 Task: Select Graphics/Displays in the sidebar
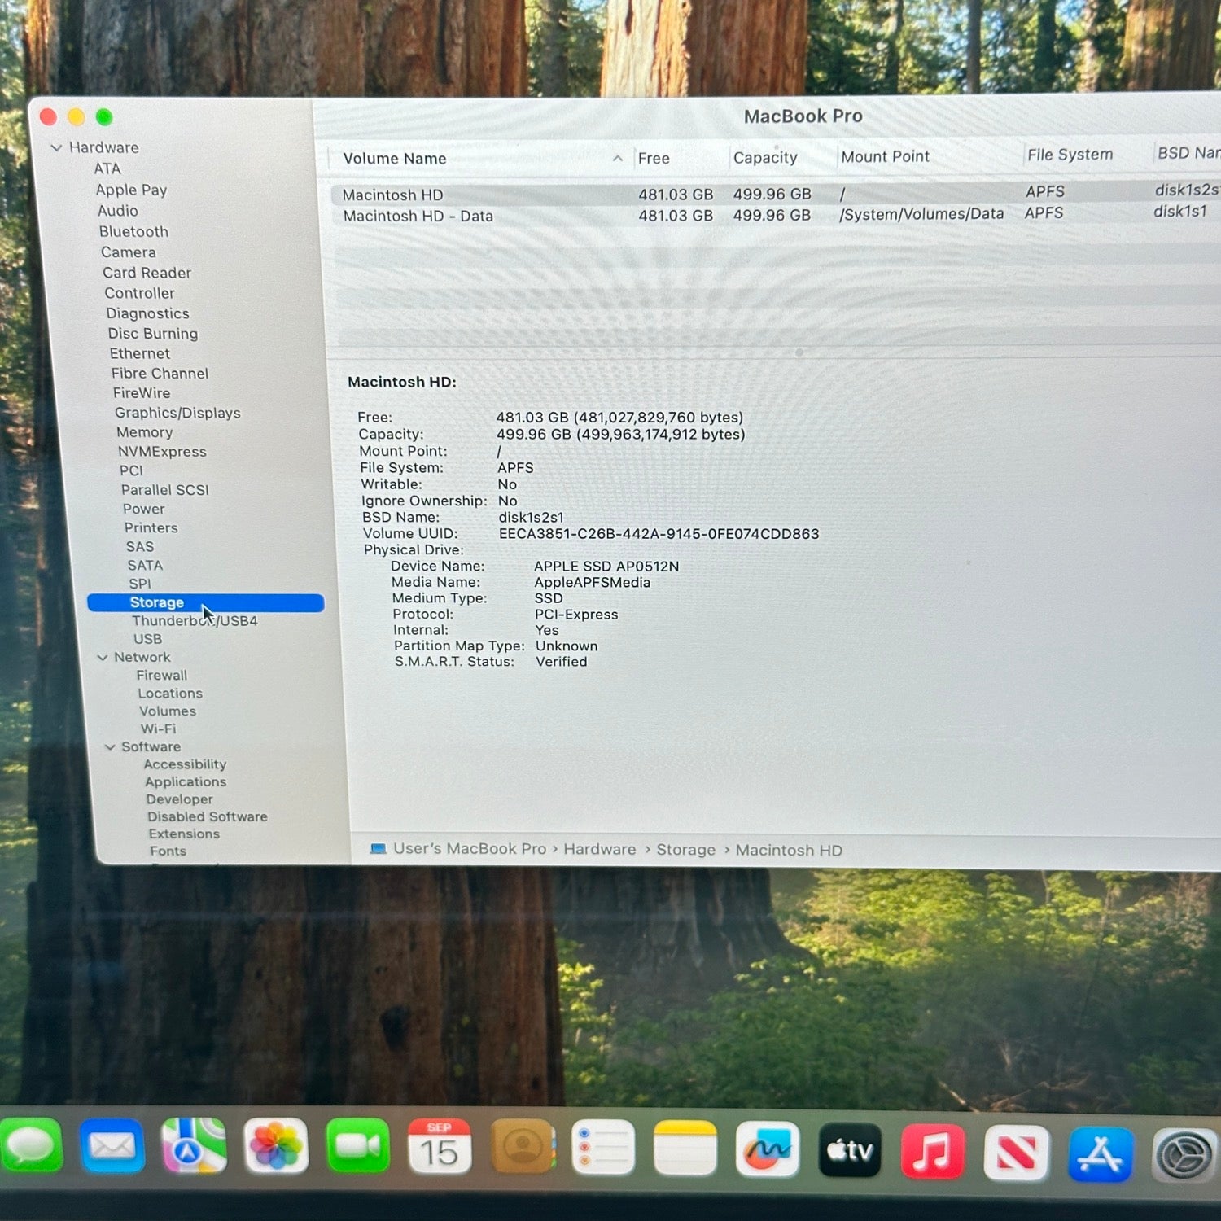(x=177, y=414)
